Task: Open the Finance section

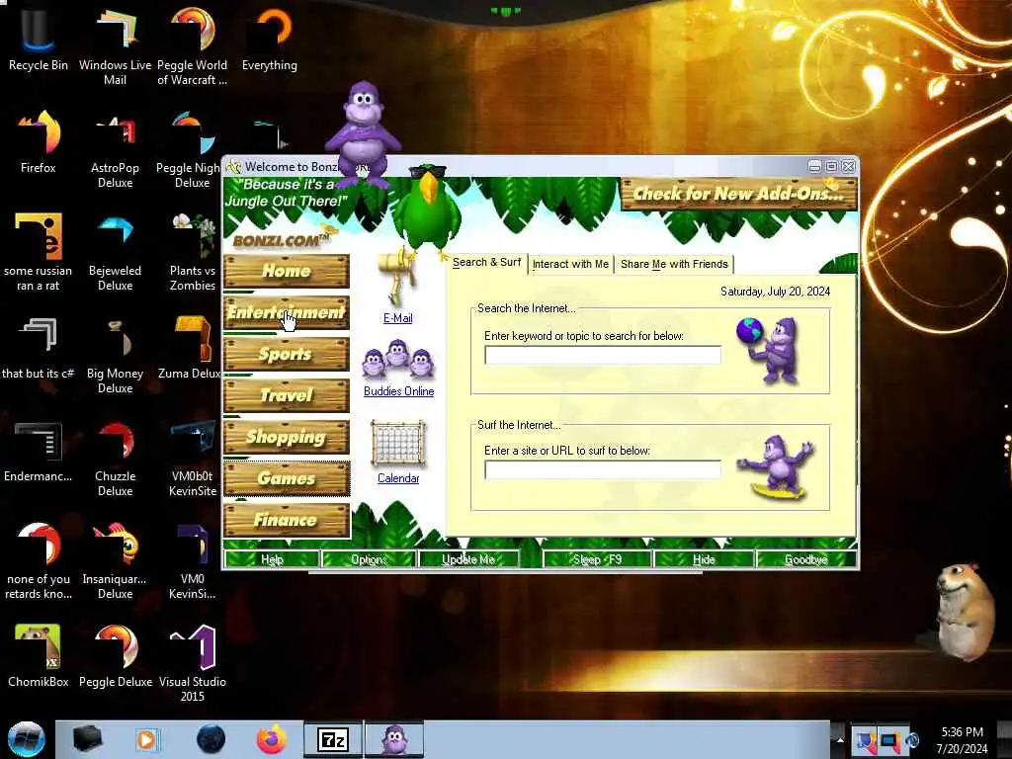Action: (x=287, y=520)
